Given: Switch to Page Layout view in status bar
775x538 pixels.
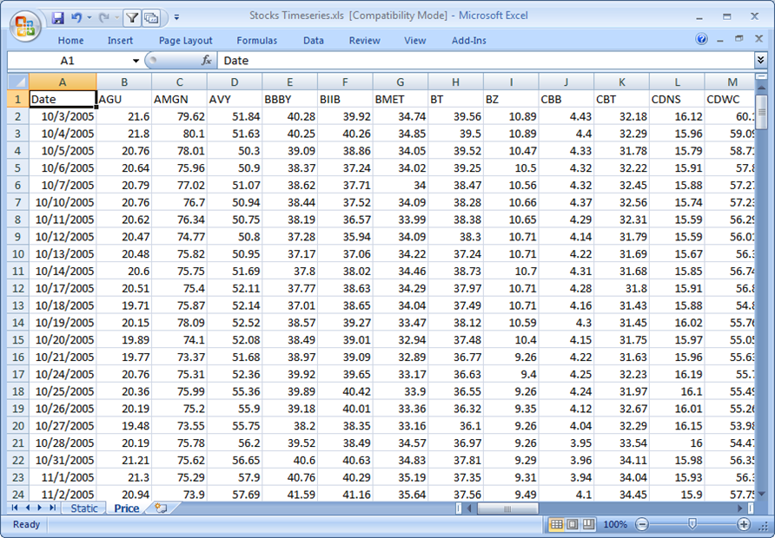Looking at the screenshot, I should pyautogui.click(x=573, y=524).
